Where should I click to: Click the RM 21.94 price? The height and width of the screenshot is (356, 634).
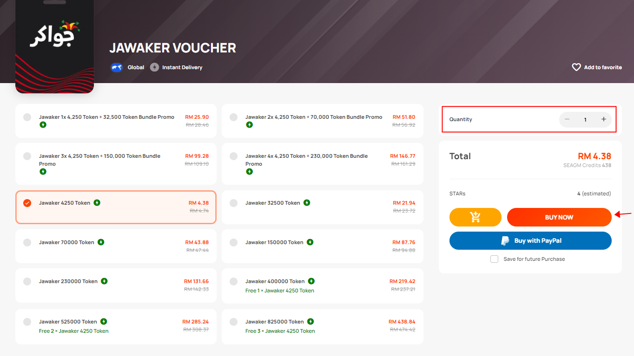[404, 203]
